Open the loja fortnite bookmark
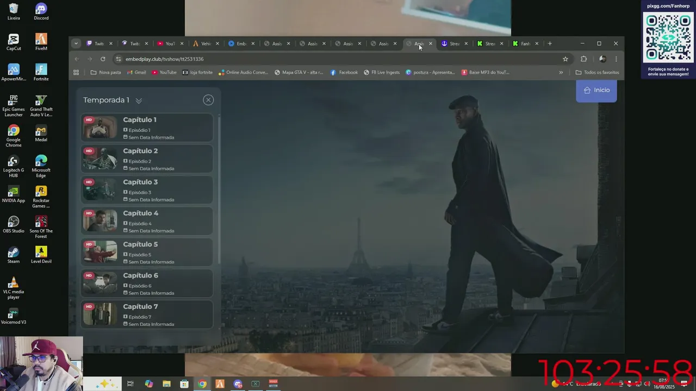Viewport: 696px width, 391px height. [x=197, y=72]
